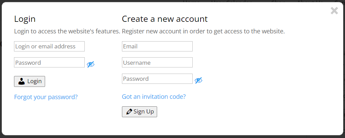345x138 pixels.
Task: Focus the Login or email address field
Action: pyautogui.click(x=49, y=46)
